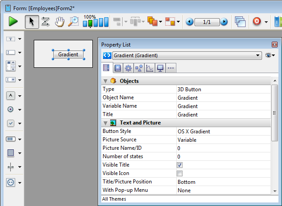Activate the hand move tool
282x206 pixels.
pyautogui.click(x=59, y=22)
